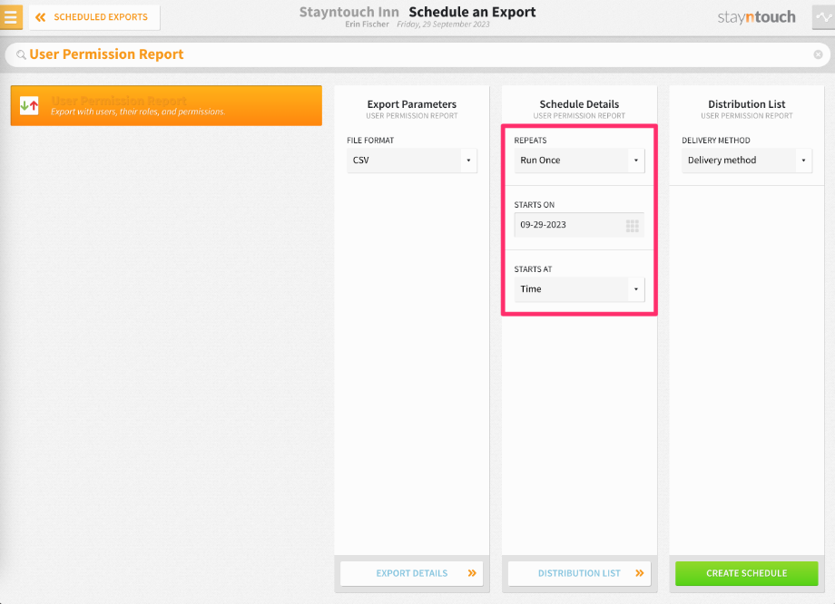Image resolution: width=835 pixels, height=604 pixels.
Task: Click the search magnifier icon
Action: click(21, 54)
